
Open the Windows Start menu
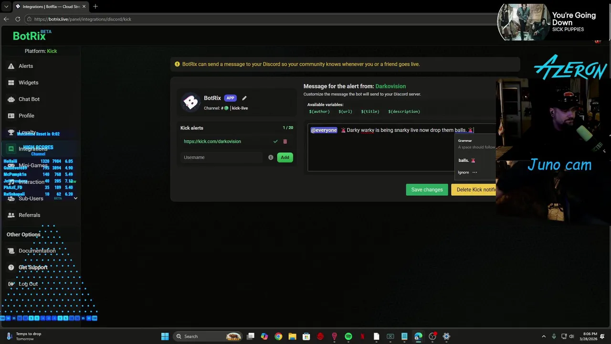click(x=165, y=336)
